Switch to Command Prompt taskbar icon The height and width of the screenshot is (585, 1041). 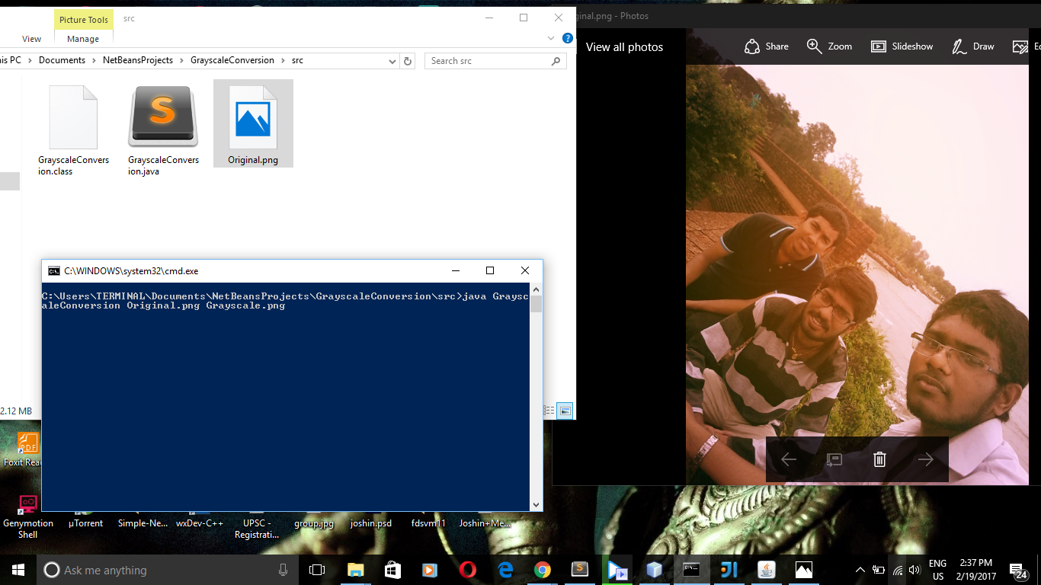click(x=692, y=570)
